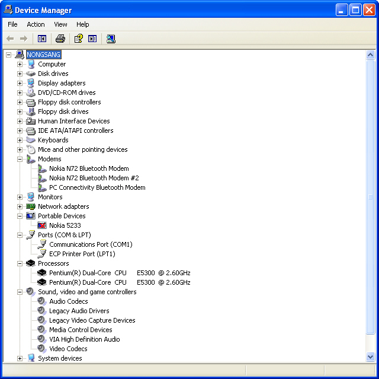The height and width of the screenshot is (379, 379).
Task: Close the Device Manager window
Action: [x=370, y=10]
